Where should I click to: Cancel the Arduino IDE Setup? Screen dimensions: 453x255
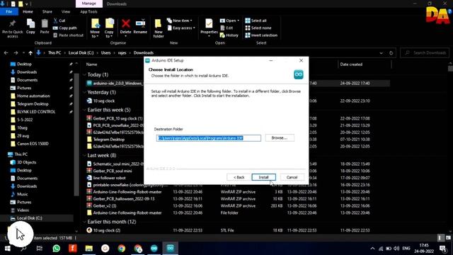292,177
